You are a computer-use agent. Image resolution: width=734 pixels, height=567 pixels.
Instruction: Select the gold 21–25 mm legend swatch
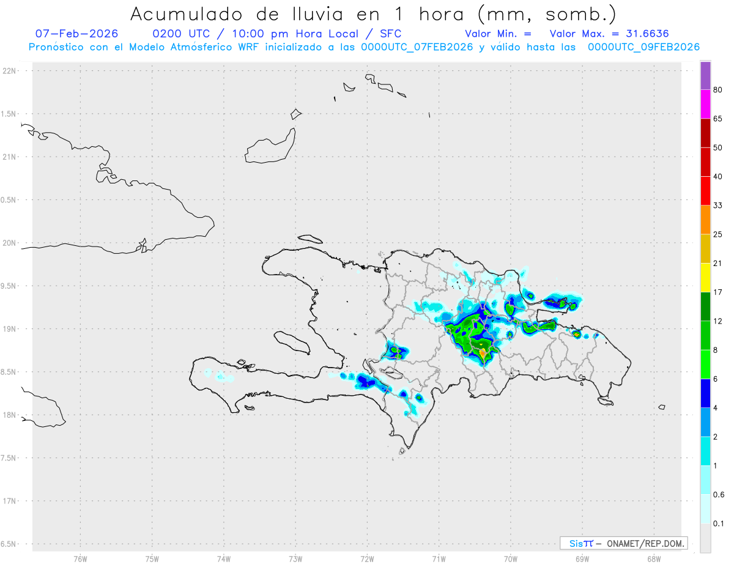coord(705,248)
